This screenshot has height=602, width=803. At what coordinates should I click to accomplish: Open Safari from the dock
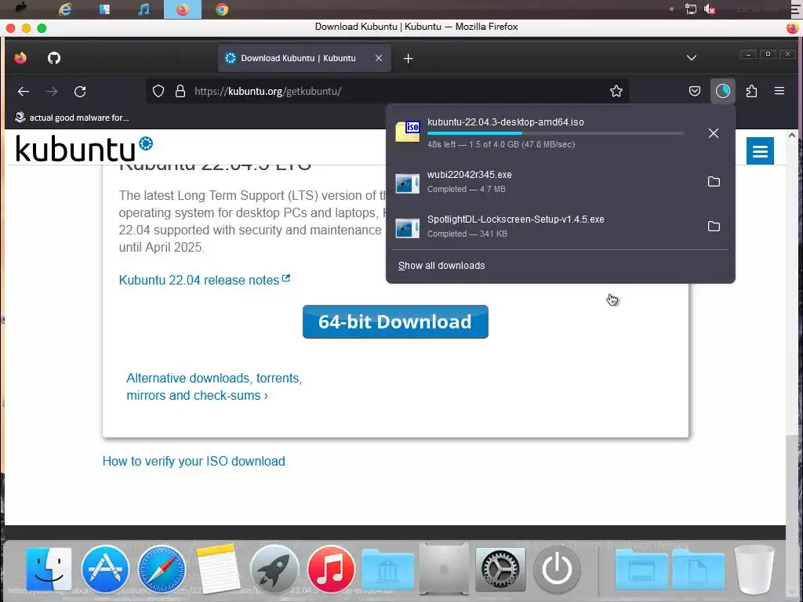(162, 569)
